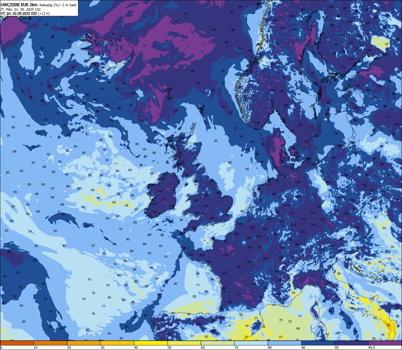Screen dimensions: 402x350
Task: Click the '10' legend scale label
Action: point(35,347)
